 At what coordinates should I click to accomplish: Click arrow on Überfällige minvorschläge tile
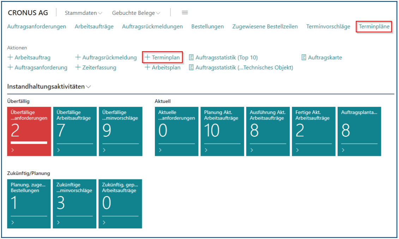pos(104,150)
